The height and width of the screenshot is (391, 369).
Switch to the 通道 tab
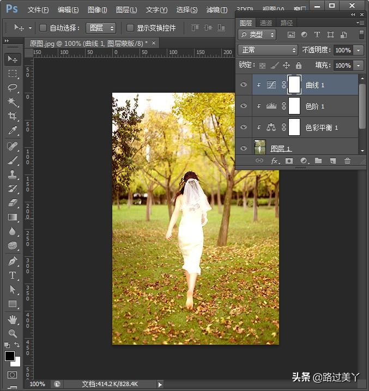pyautogui.click(x=266, y=23)
